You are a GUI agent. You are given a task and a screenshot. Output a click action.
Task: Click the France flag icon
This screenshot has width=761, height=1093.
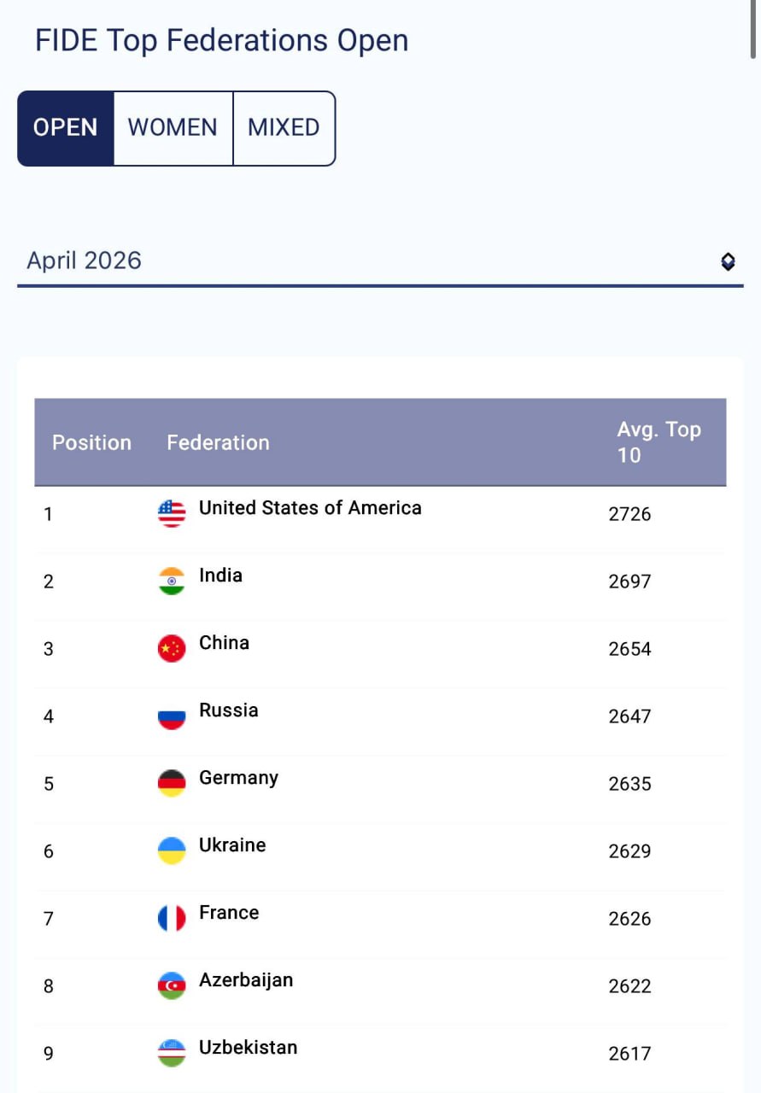pos(172,918)
